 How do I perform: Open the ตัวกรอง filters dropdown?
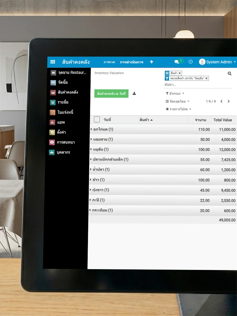(175, 93)
